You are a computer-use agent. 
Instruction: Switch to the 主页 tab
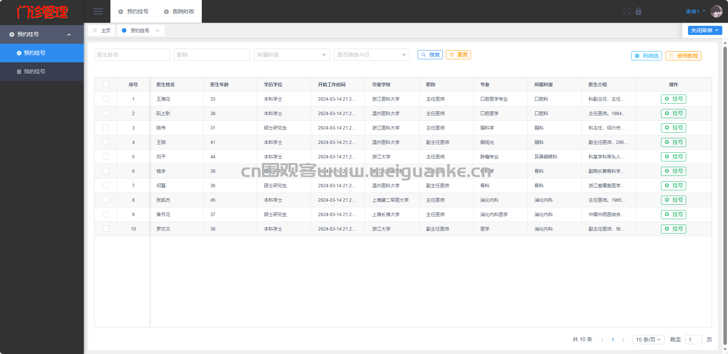(x=102, y=30)
